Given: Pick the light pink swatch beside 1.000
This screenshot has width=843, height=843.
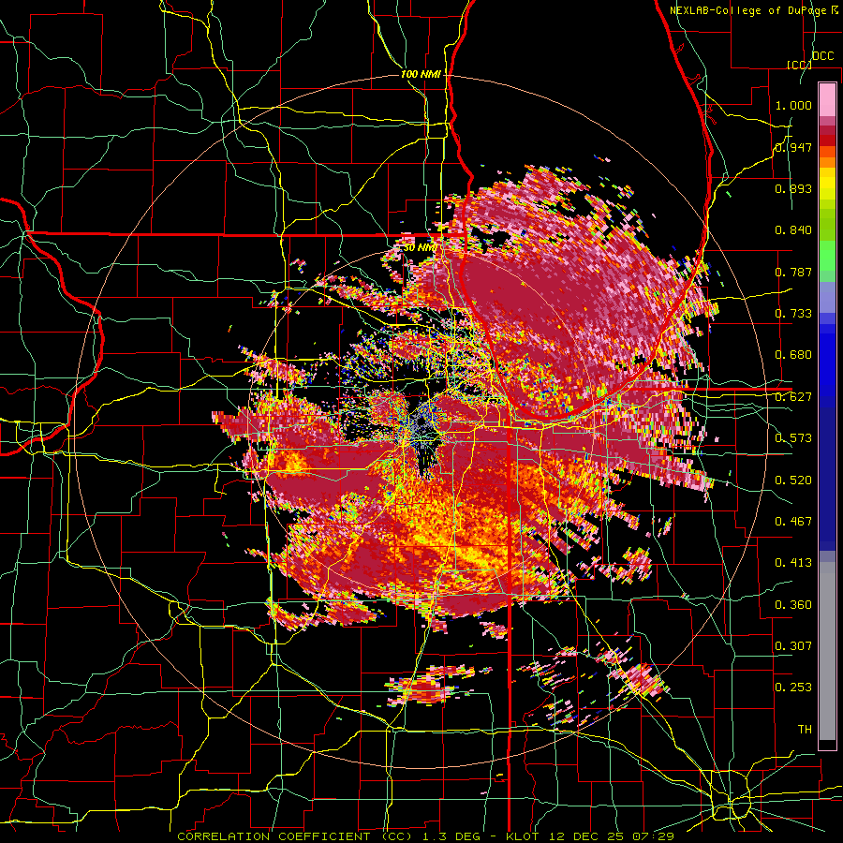Looking at the screenshot, I should [x=827, y=99].
